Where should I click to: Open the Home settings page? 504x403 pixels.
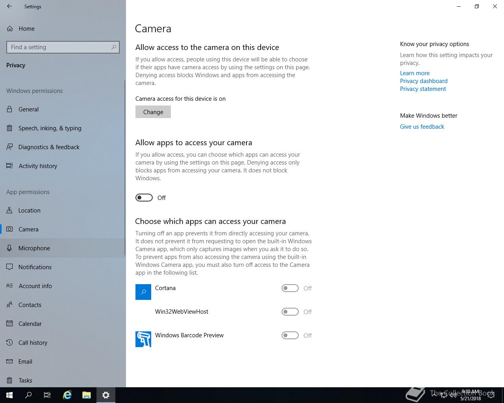63,28
